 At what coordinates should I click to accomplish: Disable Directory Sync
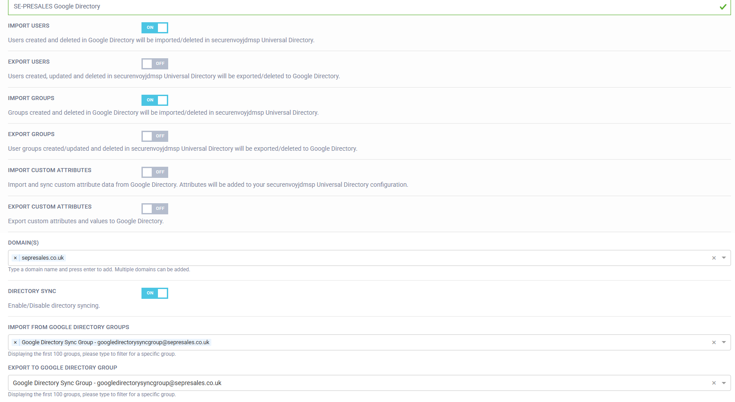tap(154, 293)
